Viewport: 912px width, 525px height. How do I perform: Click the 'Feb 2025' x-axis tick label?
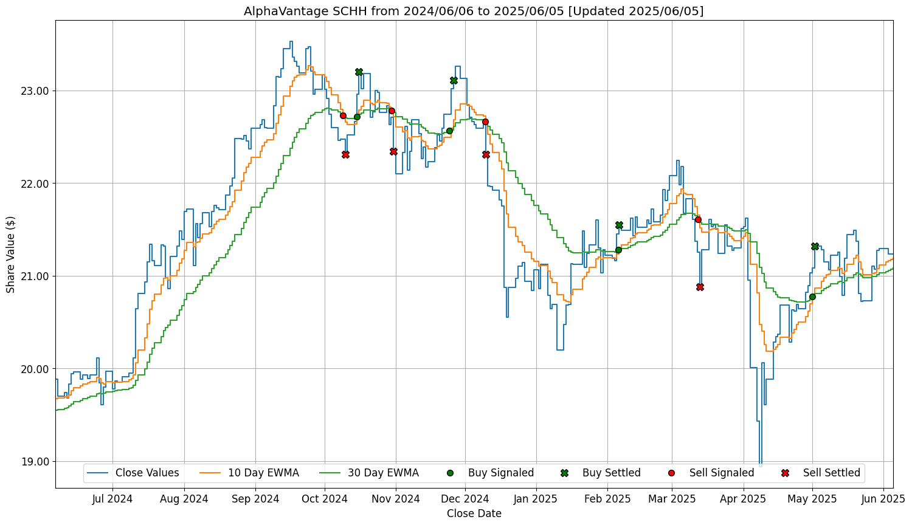(607, 499)
